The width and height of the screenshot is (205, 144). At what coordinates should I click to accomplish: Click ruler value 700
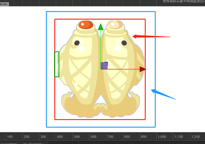[110, 137]
